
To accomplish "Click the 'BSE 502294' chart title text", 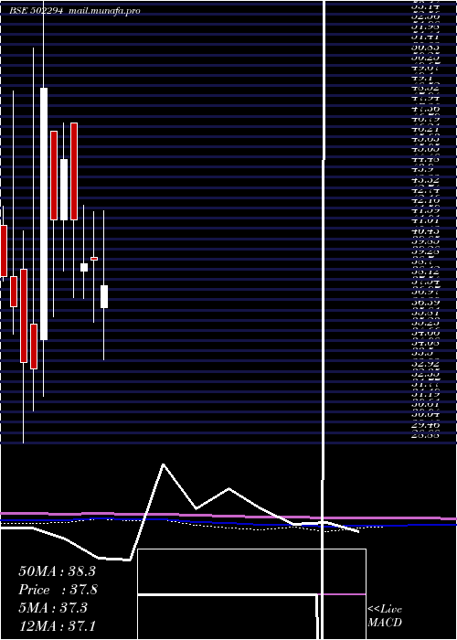I will pyautogui.click(x=36, y=11).
